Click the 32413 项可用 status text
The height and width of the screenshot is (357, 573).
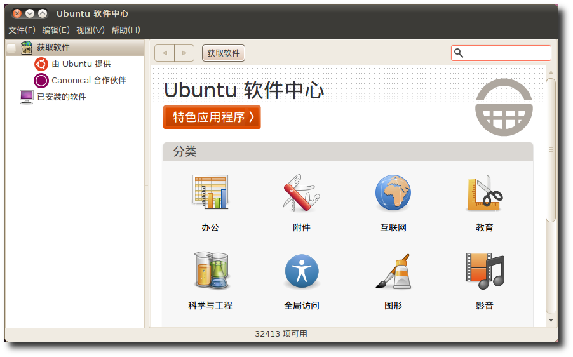[281, 334]
